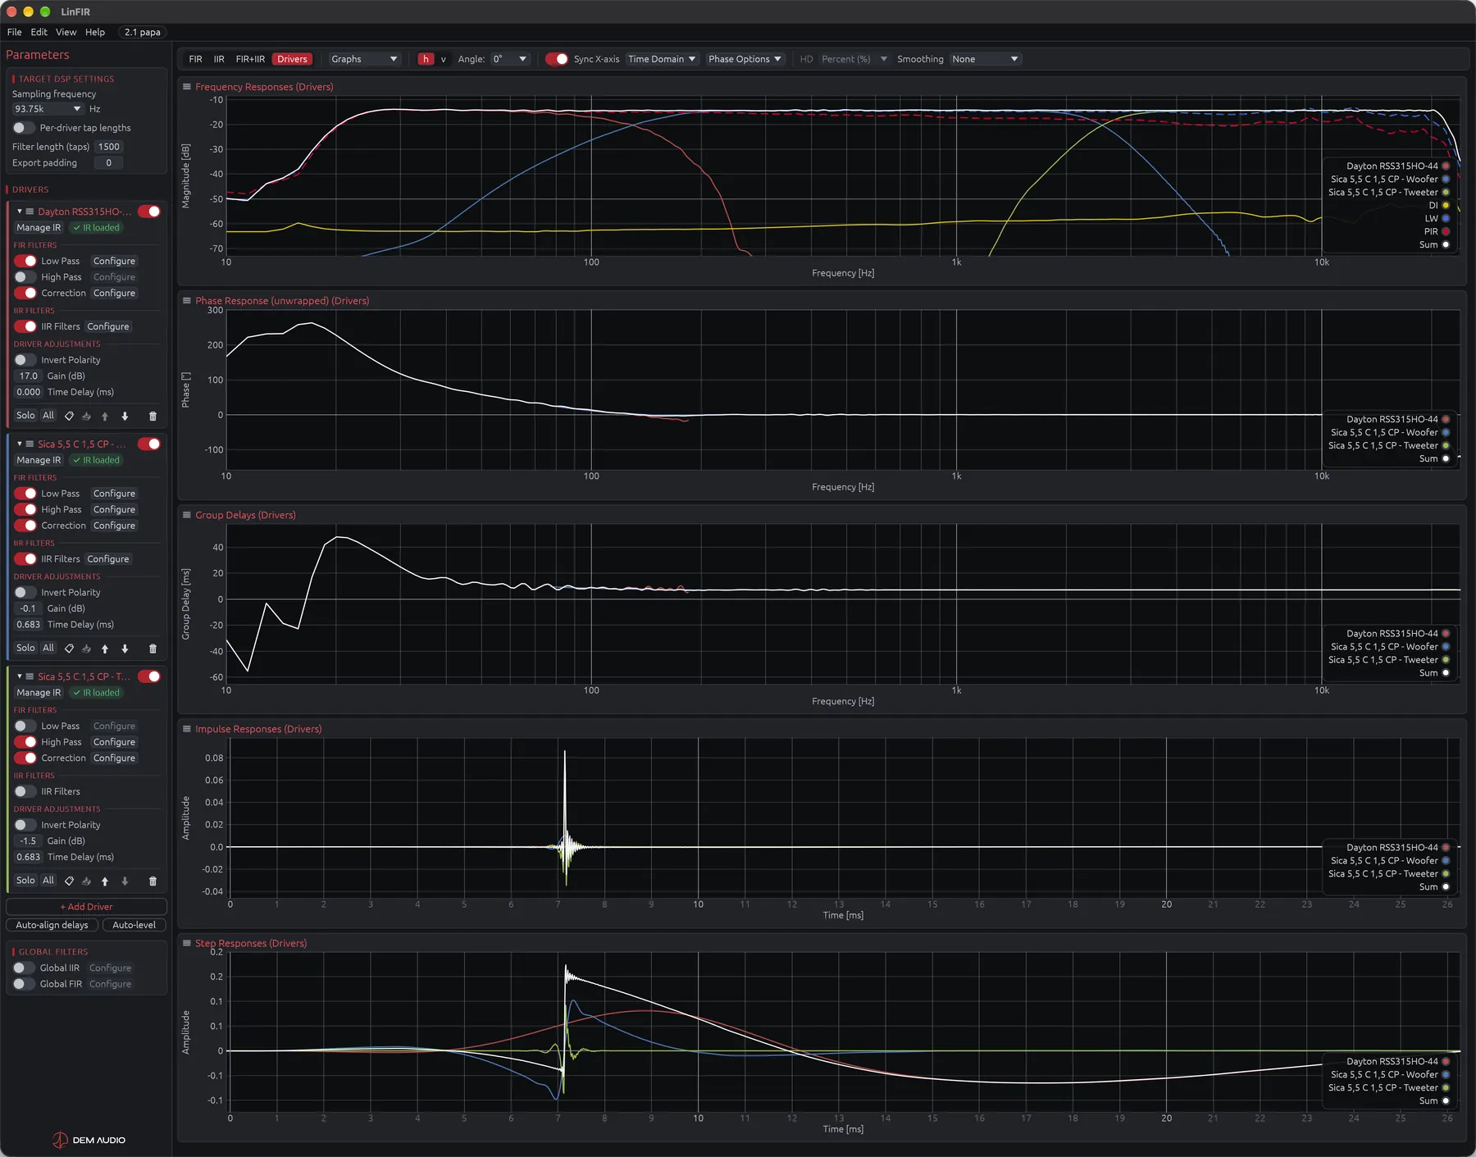Click Manage IR for Dayton driver

tap(39, 228)
